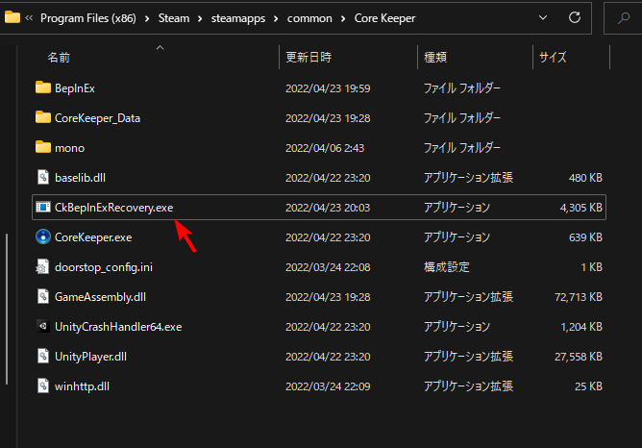The image size is (642, 448).
Task: Sort by 更新日時 column header
Action: 309,58
